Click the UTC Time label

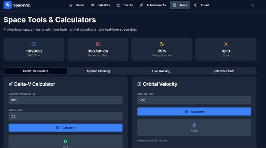[x=34, y=55]
